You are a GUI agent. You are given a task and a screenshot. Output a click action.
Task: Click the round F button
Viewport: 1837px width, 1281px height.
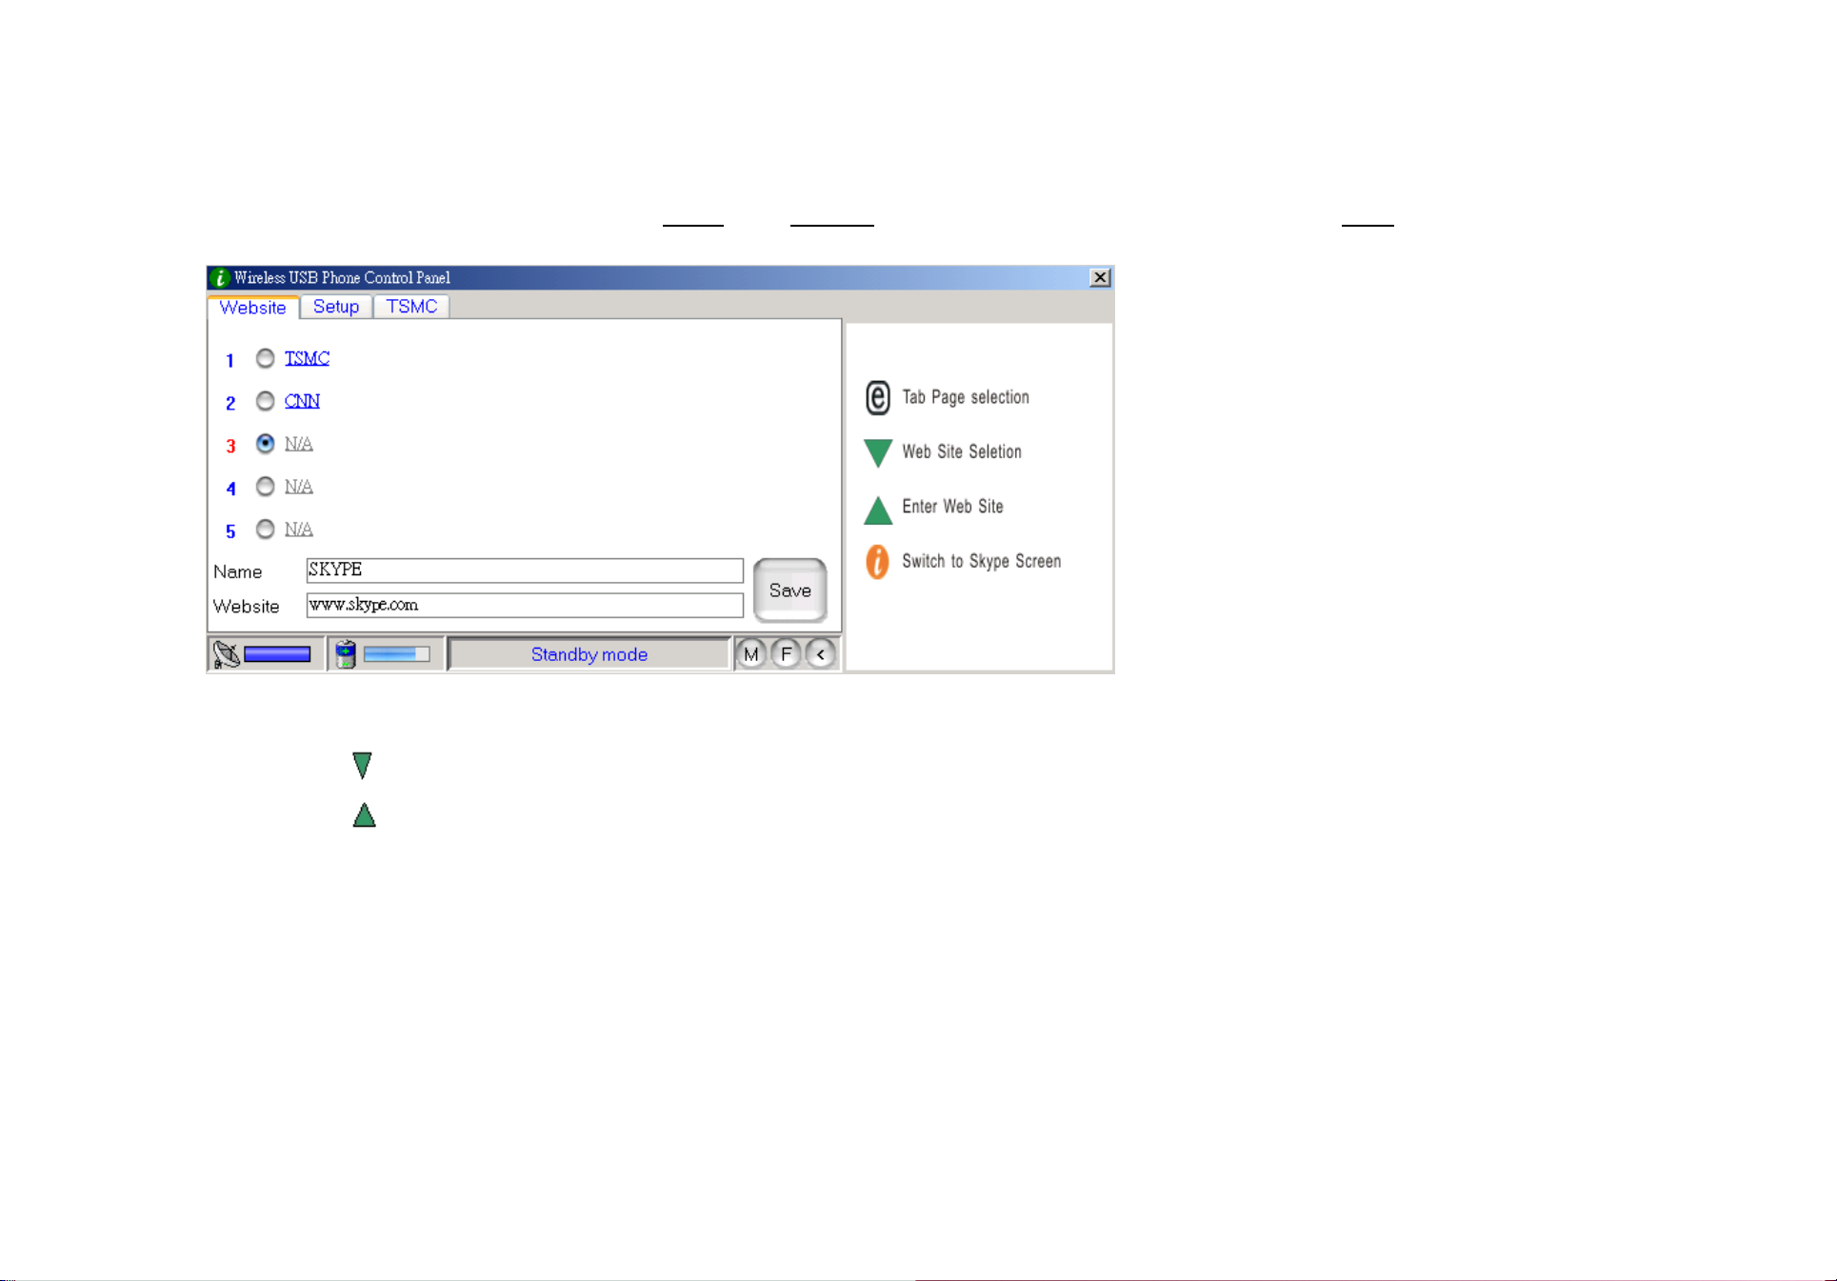point(786,654)
